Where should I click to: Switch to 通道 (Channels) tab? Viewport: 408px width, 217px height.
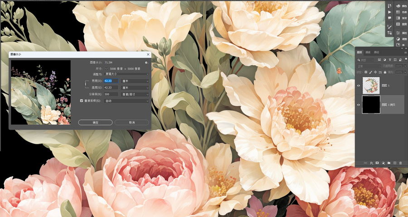pos(368,52)
